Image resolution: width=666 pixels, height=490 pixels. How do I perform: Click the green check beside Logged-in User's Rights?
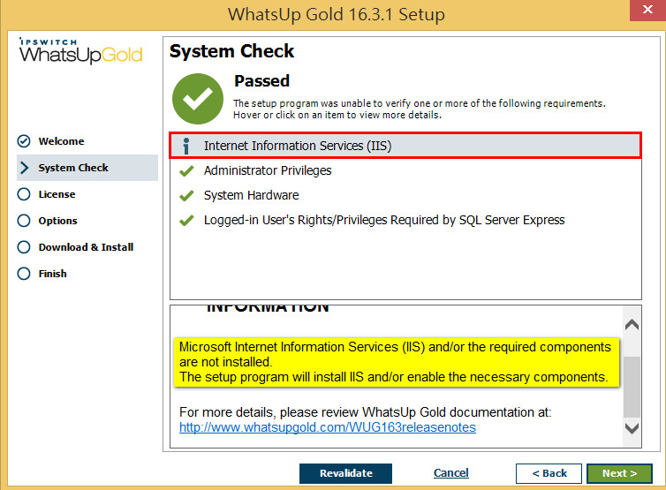pos(186,221)
